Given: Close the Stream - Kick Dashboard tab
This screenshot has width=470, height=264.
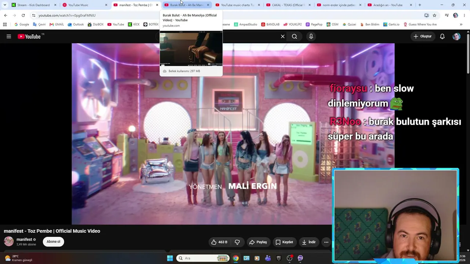Looking at the screenshot, I should click(55, 5).
